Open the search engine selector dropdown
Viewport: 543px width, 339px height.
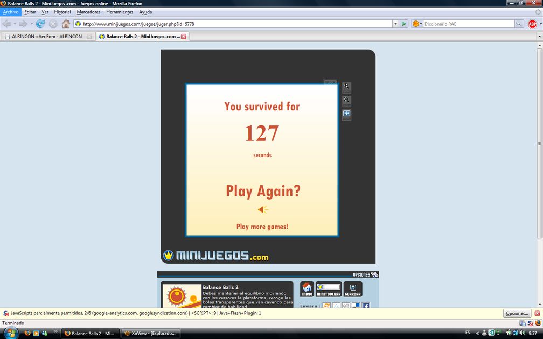tap(417, 24)
